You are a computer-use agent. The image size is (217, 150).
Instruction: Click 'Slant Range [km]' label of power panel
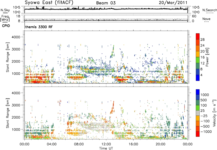coord(8,57)
